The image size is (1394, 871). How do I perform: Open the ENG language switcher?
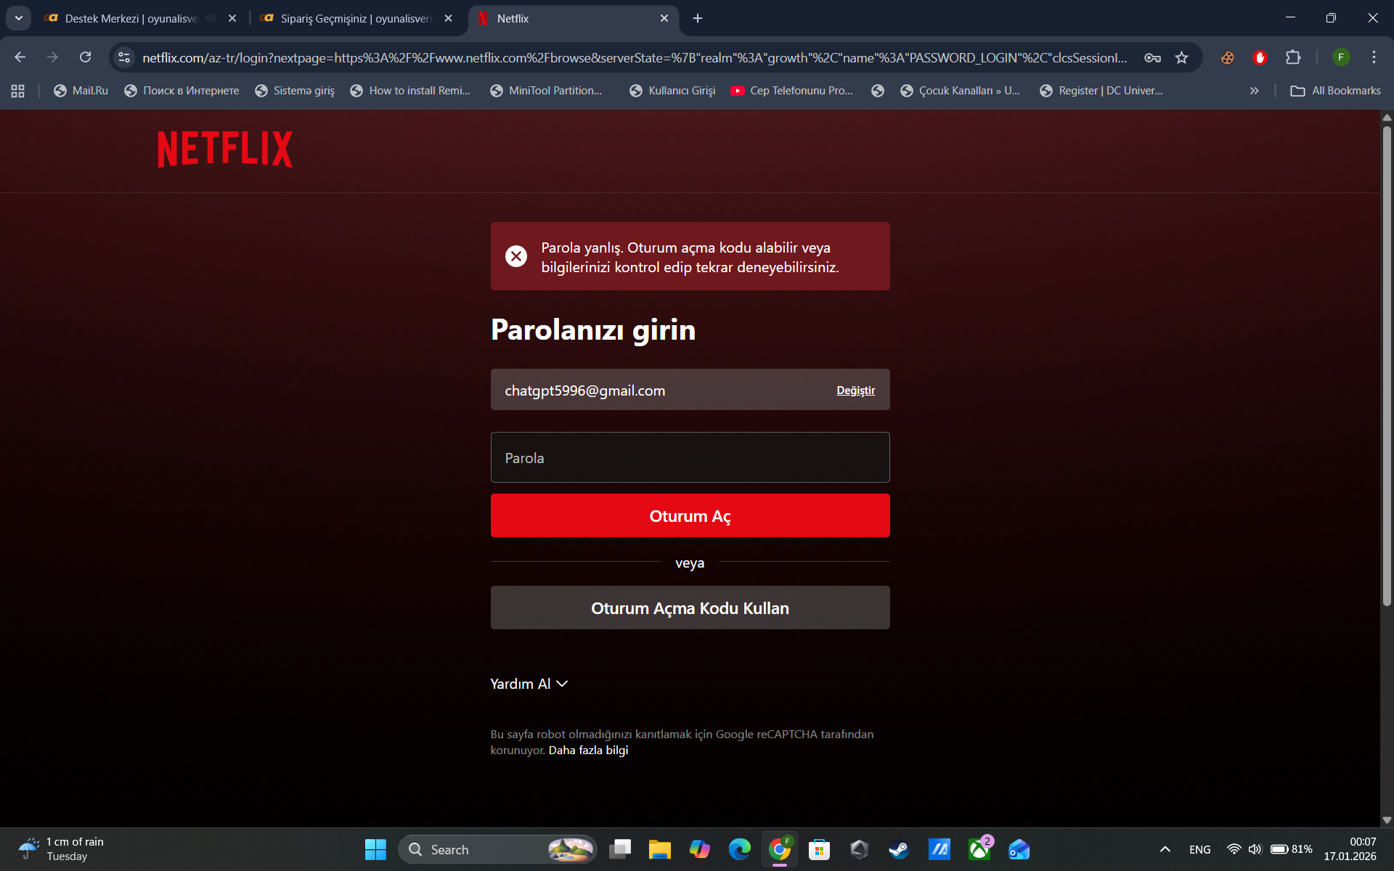coord(1199,849)
